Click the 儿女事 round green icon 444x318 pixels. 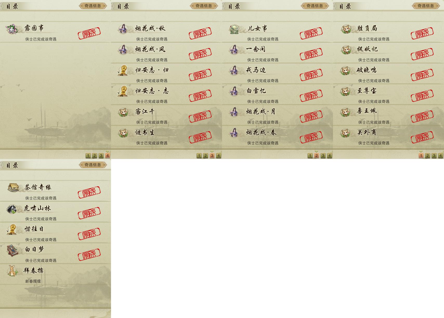point(234,29)
